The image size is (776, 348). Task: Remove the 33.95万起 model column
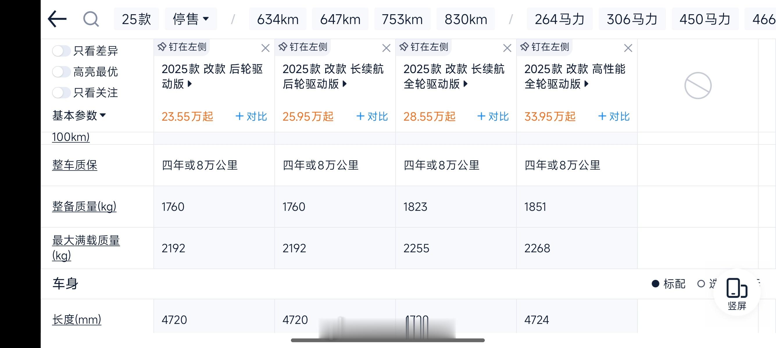pos(628,48)
